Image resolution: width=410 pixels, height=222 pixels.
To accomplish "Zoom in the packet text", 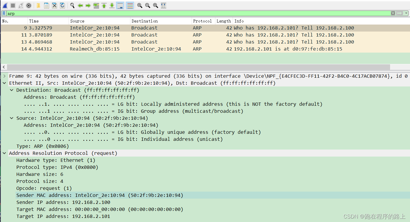I will point(140,6).
